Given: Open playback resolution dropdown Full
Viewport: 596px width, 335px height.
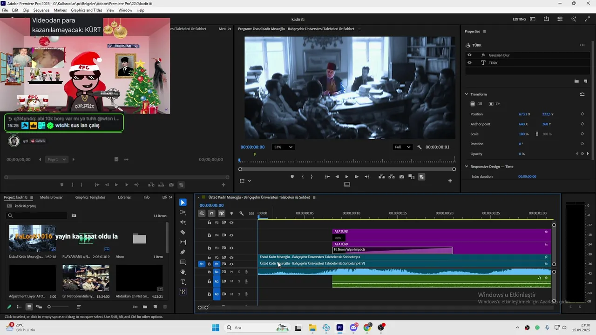Looking at the screenshot, I should tap(403, 147).
